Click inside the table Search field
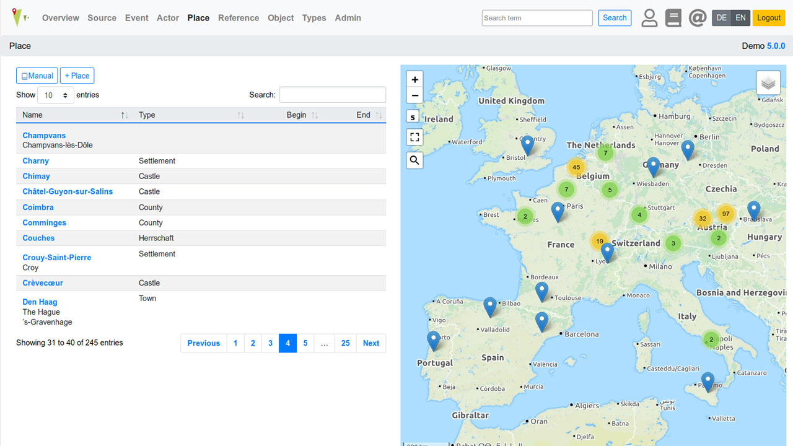Viewport: 793px width, 446px height. pyautogui.click(x=333, y=95)
